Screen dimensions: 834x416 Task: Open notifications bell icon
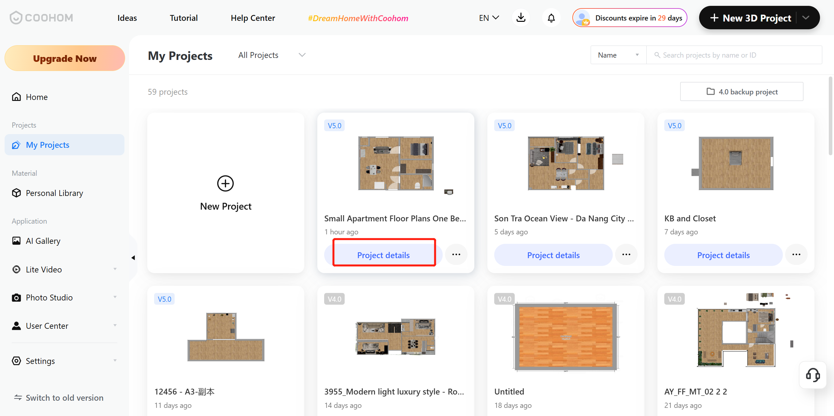[x=551, y=18]
